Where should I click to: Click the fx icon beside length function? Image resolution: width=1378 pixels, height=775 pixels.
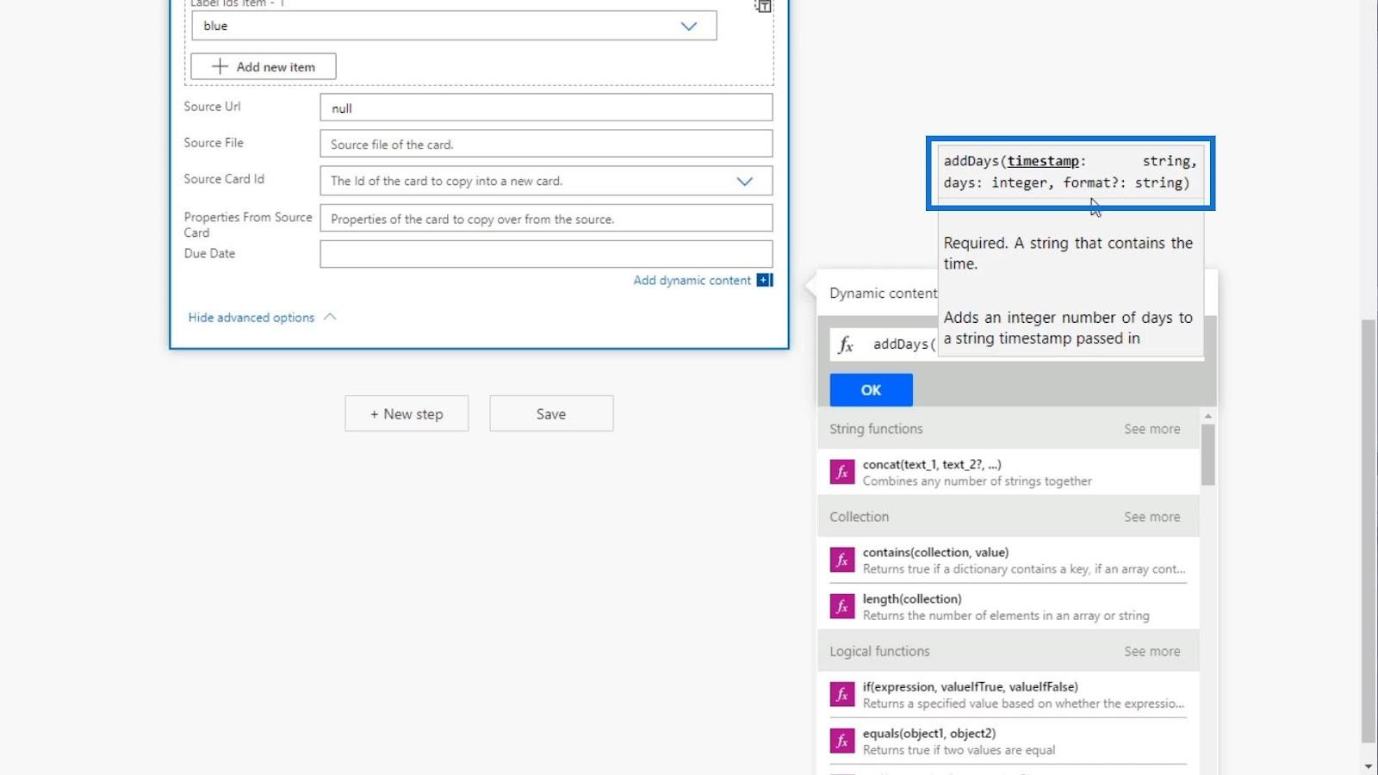coord(841,606)
